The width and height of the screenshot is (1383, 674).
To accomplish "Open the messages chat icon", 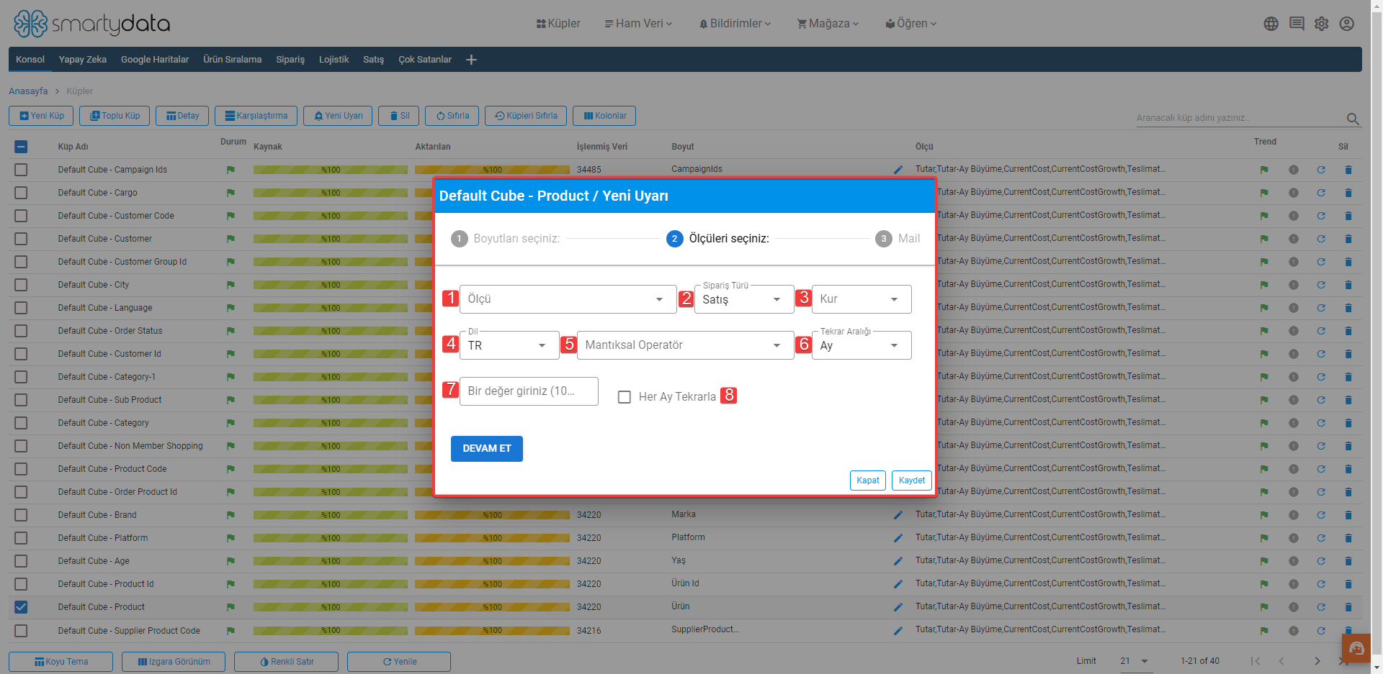I will pyautogui.click(x=1297, y=24).
